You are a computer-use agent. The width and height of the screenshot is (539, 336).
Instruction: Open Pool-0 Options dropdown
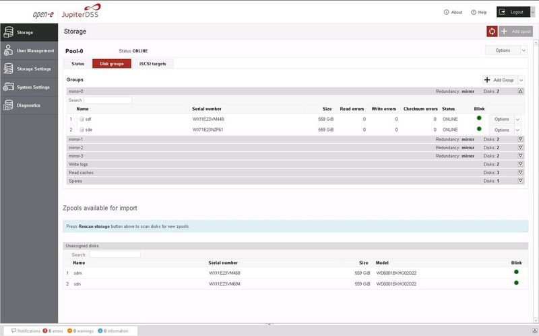pos(505,50)
